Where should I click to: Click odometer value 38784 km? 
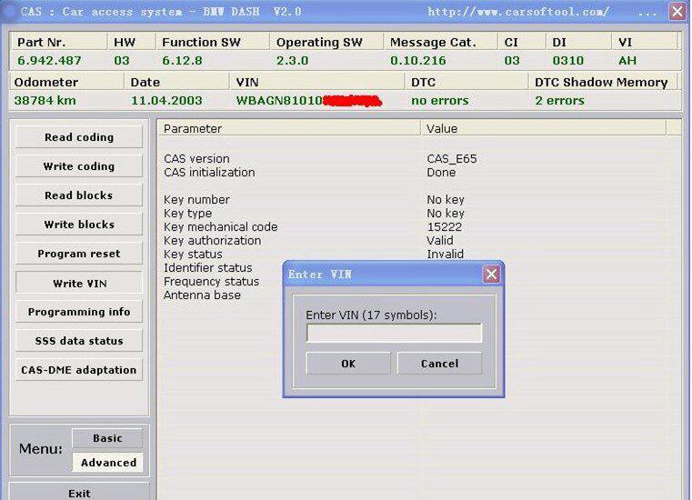(45, 101)
